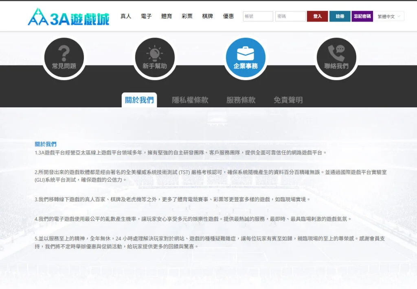417x289 pixels.
Task: Focus the 帳號 account input field
Action: point(258,16)
